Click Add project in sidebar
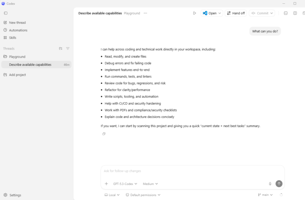The height and width of the screenshot is (200, 305). (x=17, y=75)
